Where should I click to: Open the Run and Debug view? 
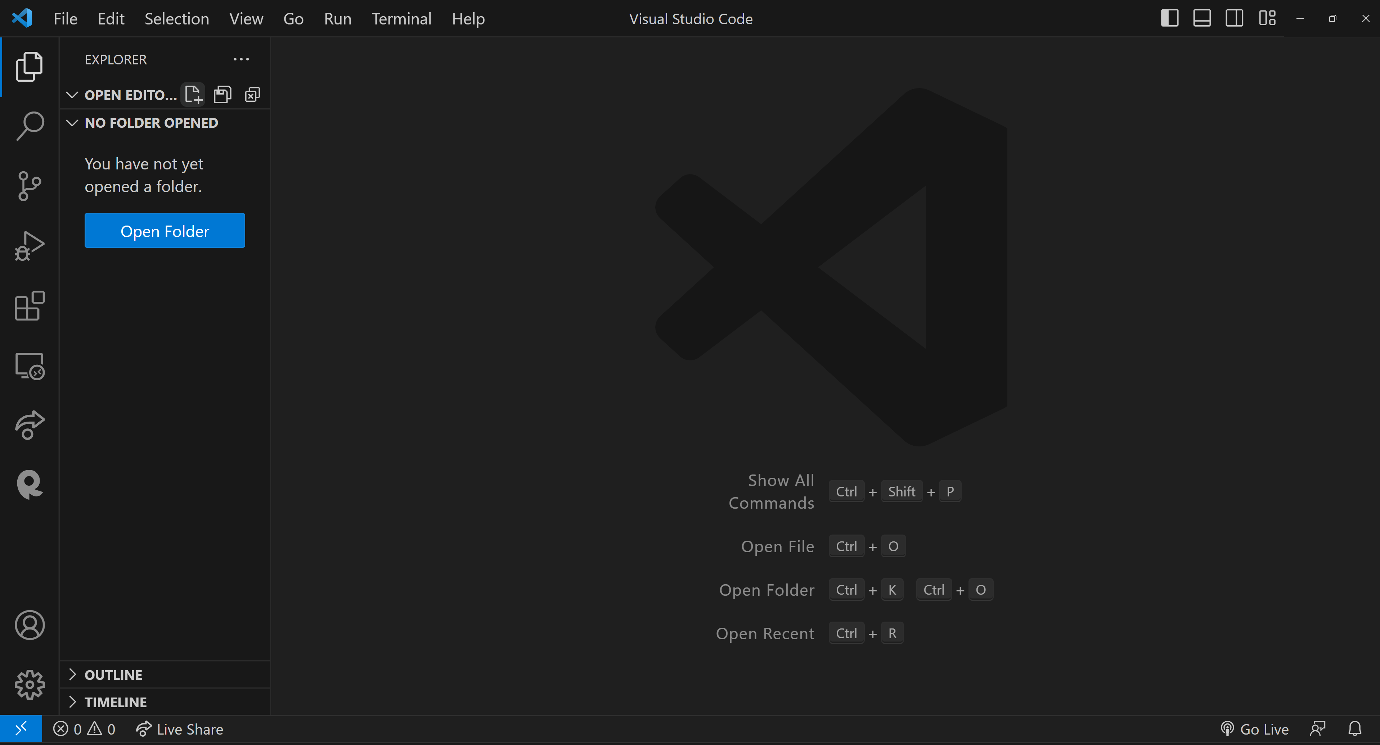[x=30, y=246]
